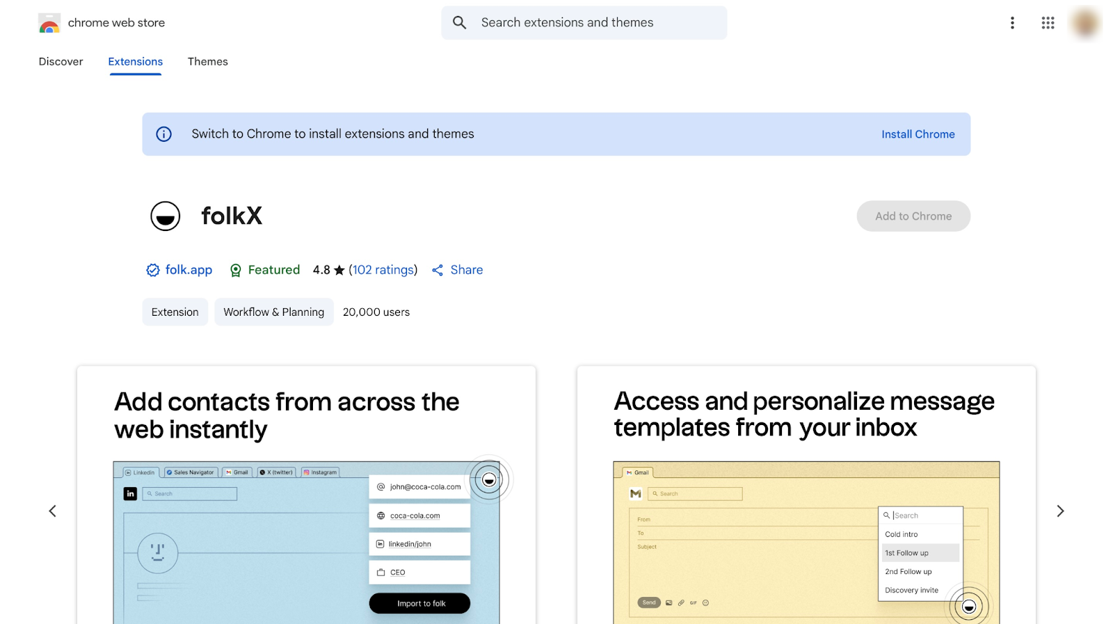Select the Extensions tab
This screenshot has height=624, width=1113.
136,62
